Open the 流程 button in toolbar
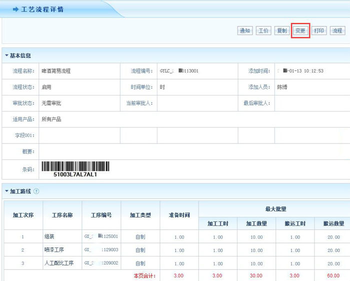The height and width of the screenshot is (281, 350). pyautogui.click(x=337, y=31)
